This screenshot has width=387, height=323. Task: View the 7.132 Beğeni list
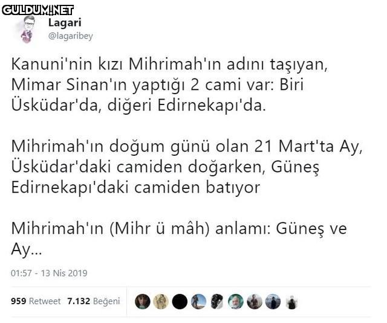[x=94, y=301]
